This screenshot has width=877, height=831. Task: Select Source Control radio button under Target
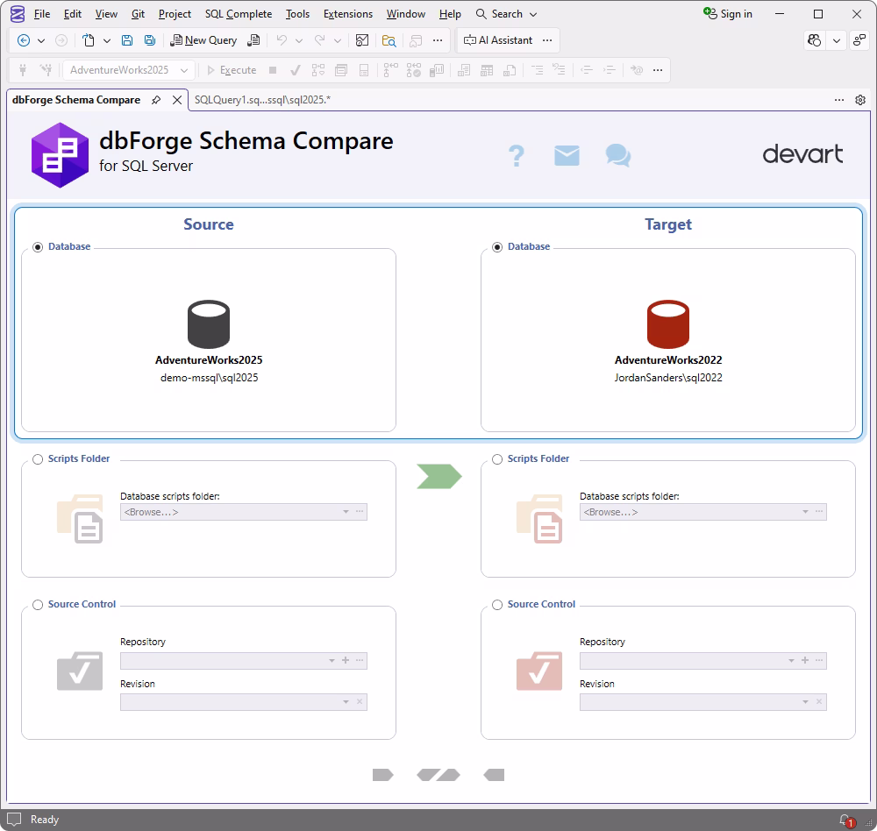coord(497,605)
